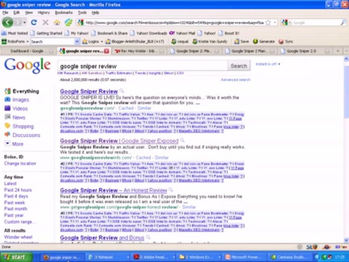Switch to Re: Hey Kristie inbox tab
Screen dimensions: 349x262
140,51
